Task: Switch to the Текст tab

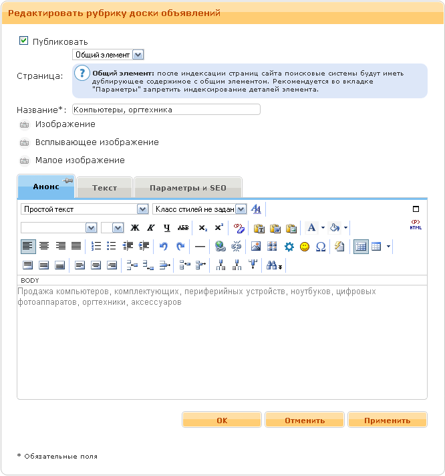Action: click(104, 188)
